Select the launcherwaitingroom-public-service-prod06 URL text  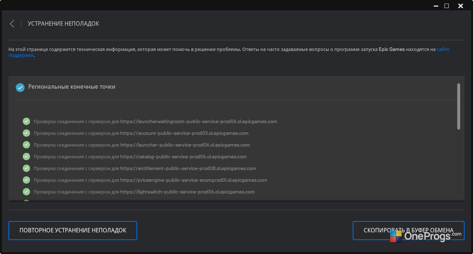coord(198,121)
